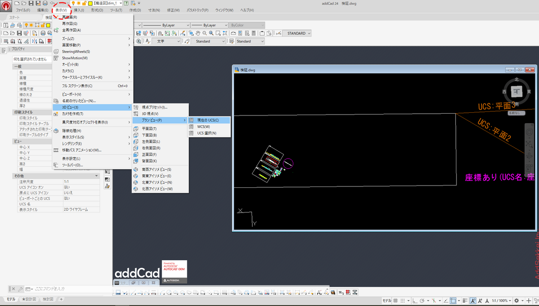This screenshot has height=306, width=539.
Task: Toggle フル スクリーン表示(C) full screen
Action: [93, 86]
